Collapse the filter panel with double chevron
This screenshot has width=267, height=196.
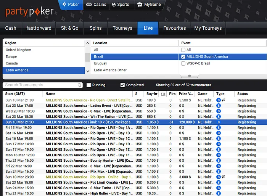189,76
